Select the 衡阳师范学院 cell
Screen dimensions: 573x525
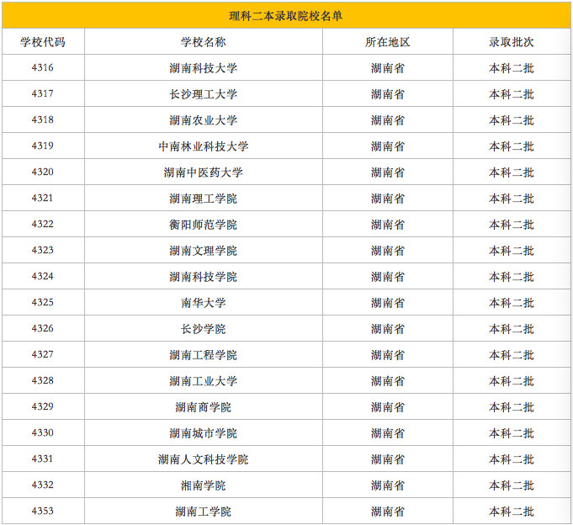(203, 225)
